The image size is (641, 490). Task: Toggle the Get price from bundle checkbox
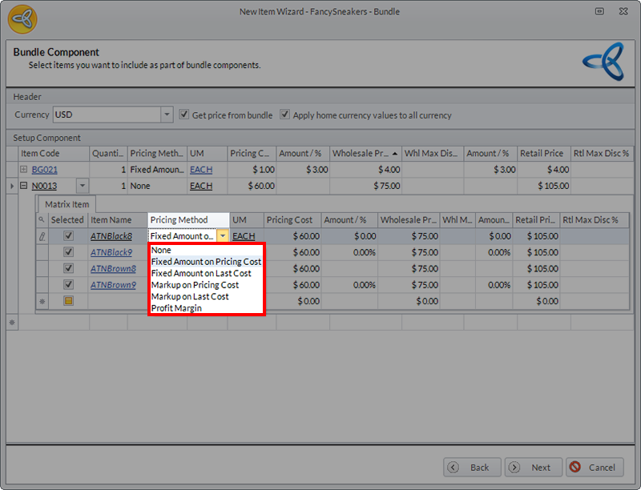coord(184,114)
